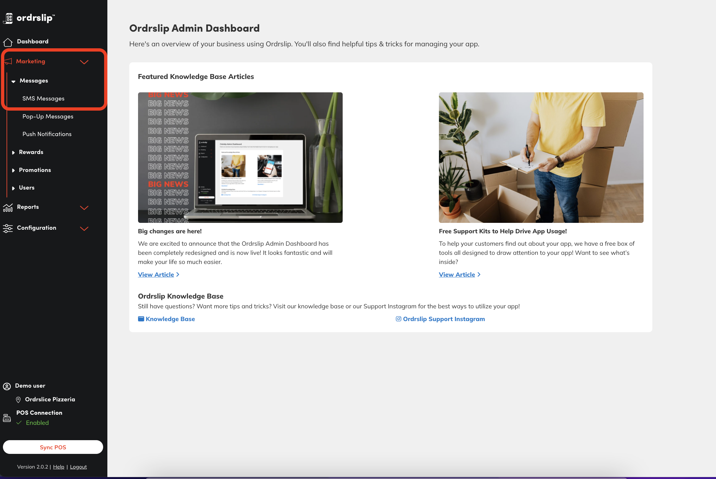716x479 pixels.
Task: Expand the Configuration section chevron
Action: click(84, 229)
